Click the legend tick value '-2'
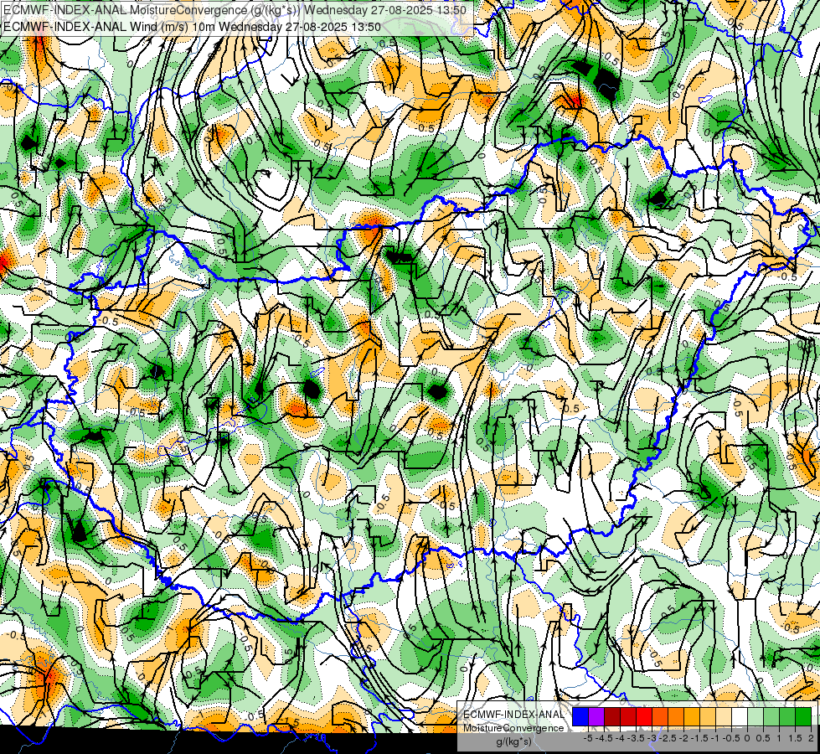 (683, 738)
